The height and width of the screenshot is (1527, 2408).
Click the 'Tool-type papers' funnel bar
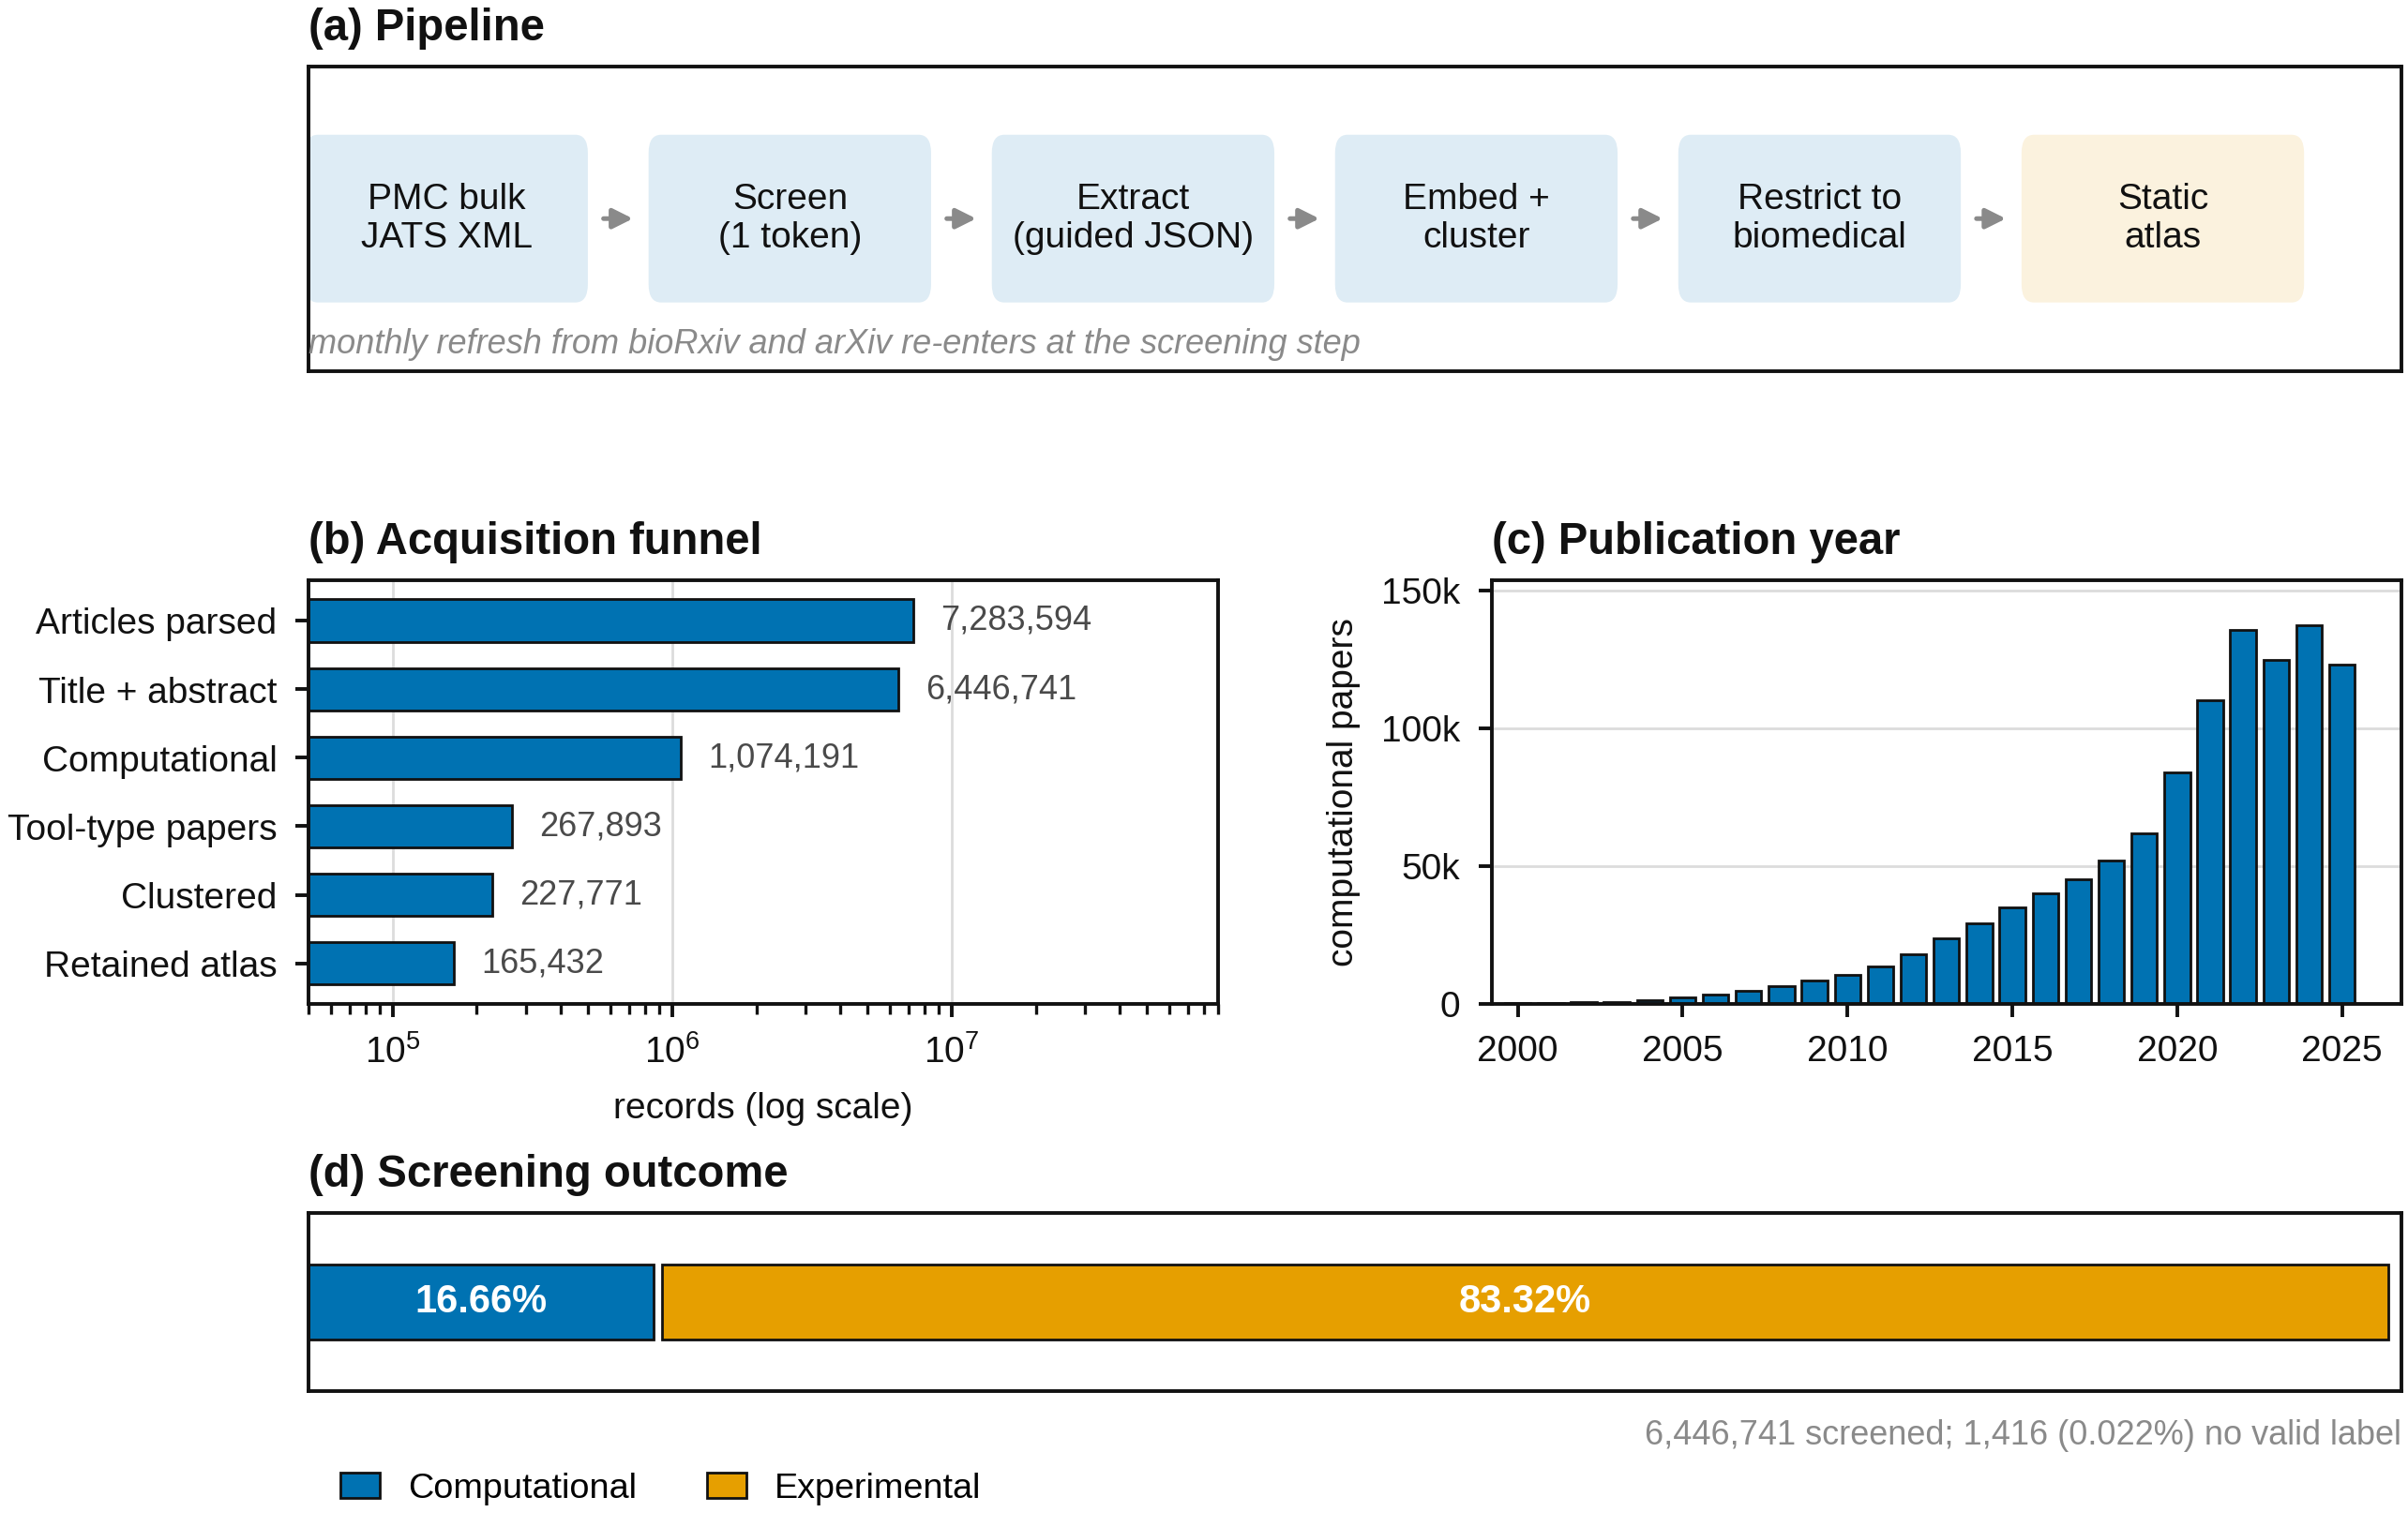(x=411, y=827)
